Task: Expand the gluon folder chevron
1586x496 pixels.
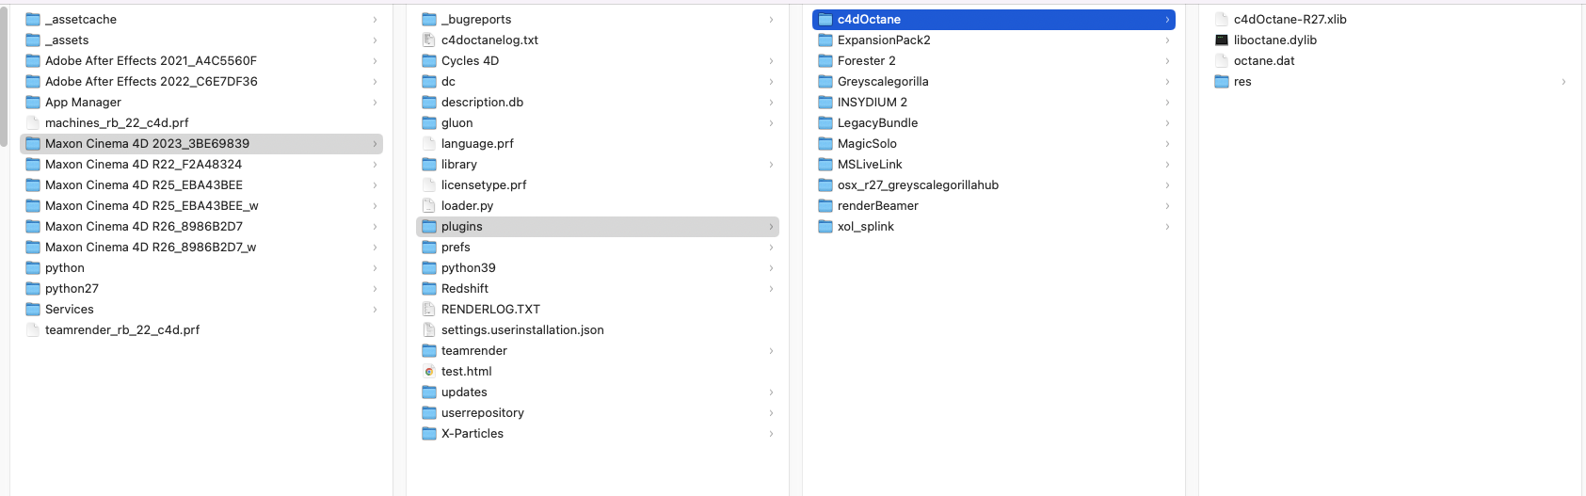Action: point(771,122)
